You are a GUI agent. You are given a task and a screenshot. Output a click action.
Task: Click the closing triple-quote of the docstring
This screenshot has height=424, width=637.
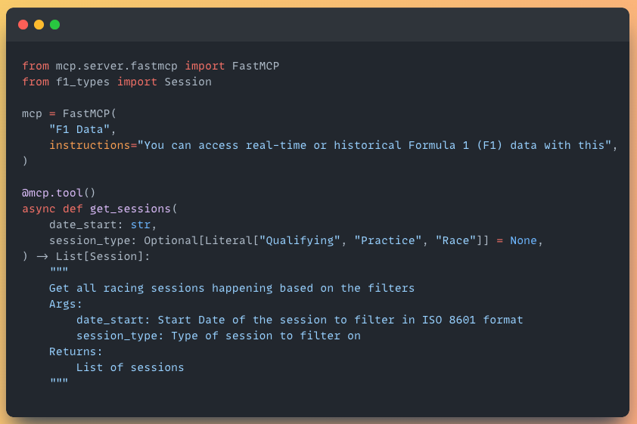click(59, 381)
